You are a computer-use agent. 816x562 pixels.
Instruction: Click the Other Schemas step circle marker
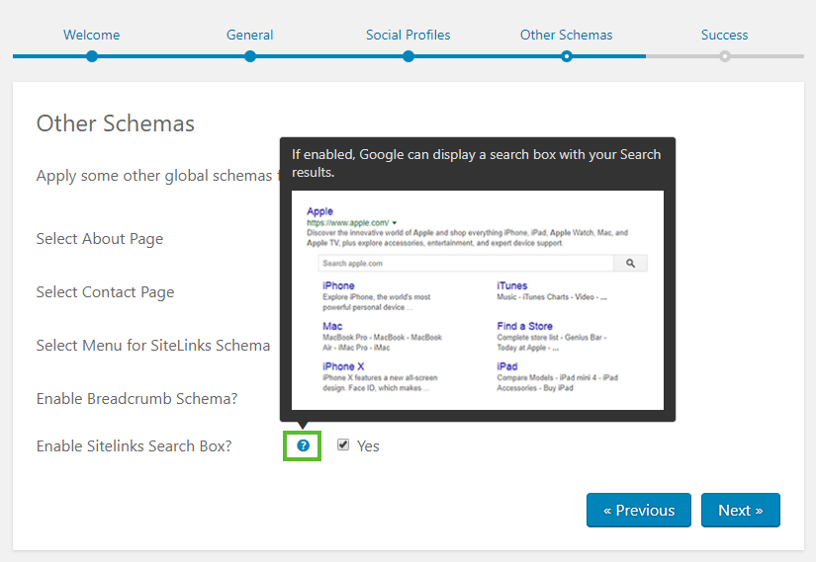[x=567, y=56]
